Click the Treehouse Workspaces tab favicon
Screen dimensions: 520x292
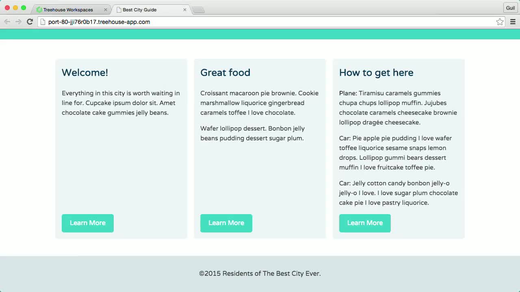pyautogui.click(x=39, y=9)
